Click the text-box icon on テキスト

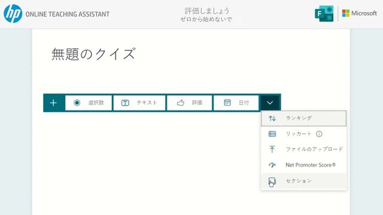(x=125, y=103)
